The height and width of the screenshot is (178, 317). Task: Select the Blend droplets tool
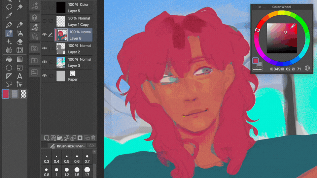pyautogui.click(x=9, y=50)
